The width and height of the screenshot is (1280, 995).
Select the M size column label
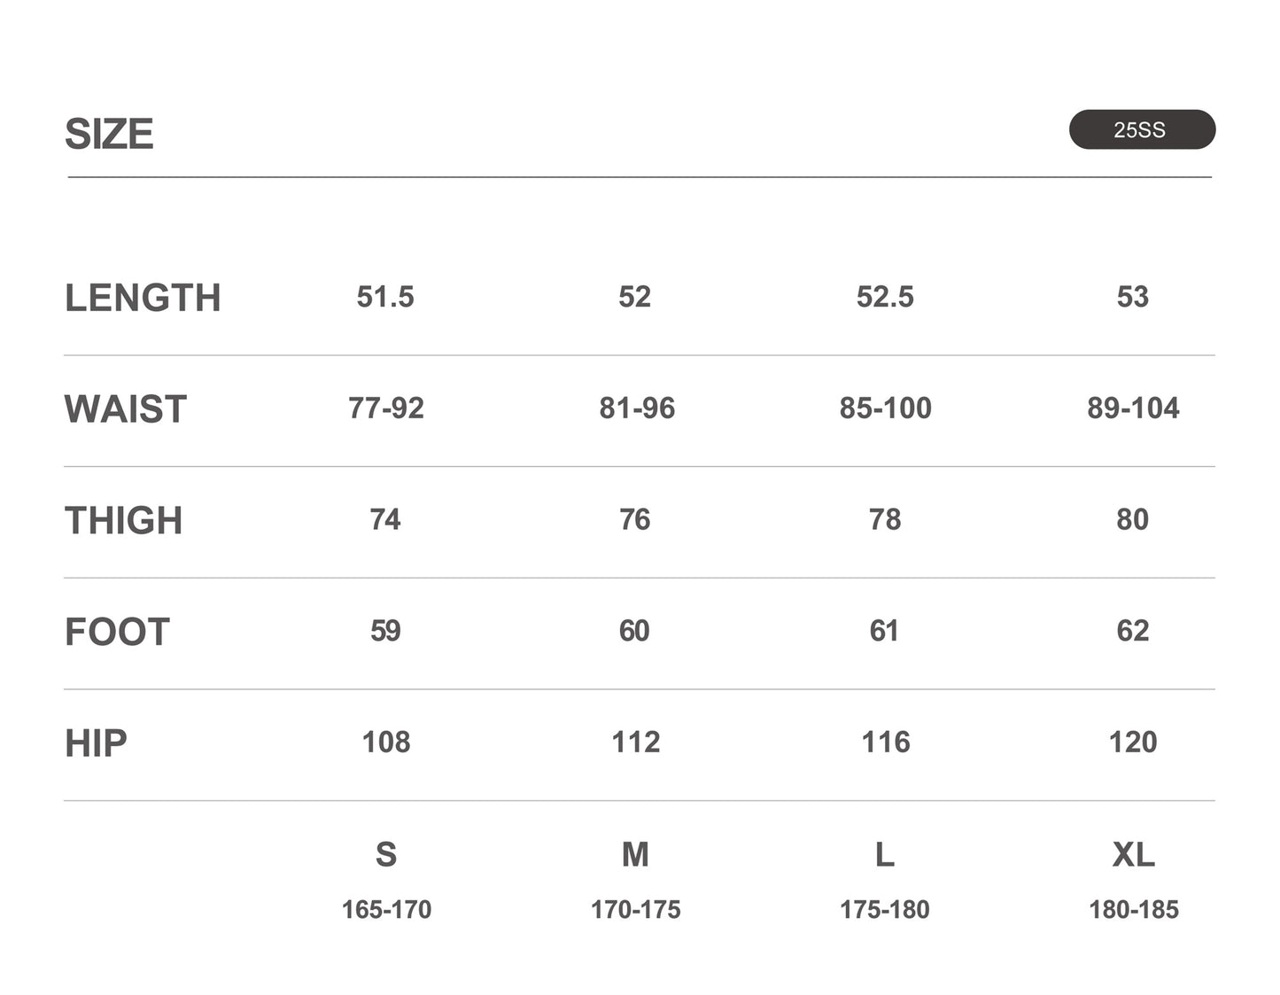(x=635, y=854)
